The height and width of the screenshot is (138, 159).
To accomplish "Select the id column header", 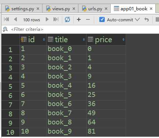I will 33,40.
